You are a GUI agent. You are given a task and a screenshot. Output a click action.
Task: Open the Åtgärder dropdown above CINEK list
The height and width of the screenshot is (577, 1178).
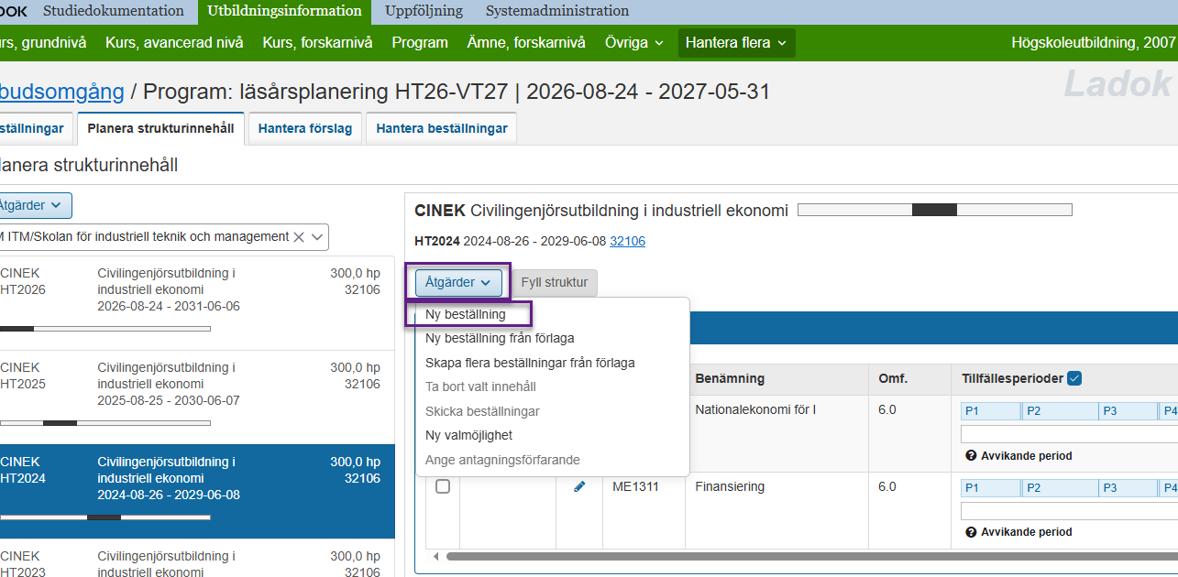[33, 205]
